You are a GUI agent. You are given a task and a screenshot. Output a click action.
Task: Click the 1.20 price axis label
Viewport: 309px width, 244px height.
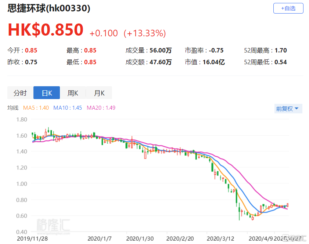click(x=22, y=168)
